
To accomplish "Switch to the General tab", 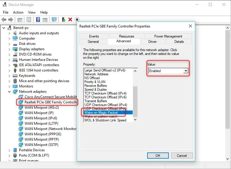I will [93, 42].
